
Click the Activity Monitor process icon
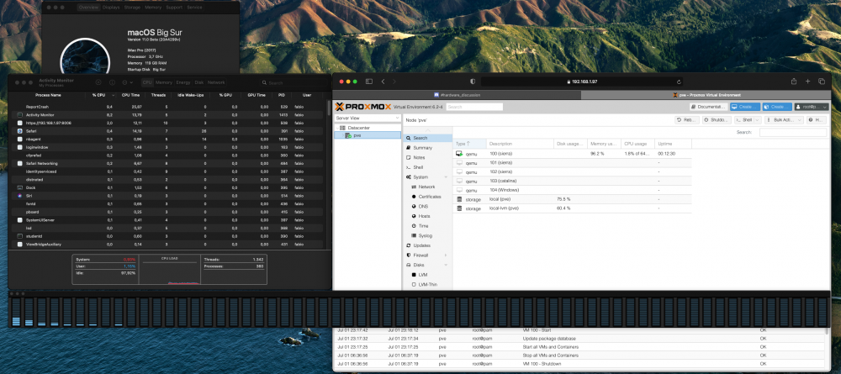20,114
